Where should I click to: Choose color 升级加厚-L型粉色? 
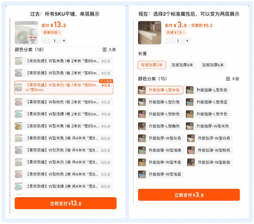point(160,114)
